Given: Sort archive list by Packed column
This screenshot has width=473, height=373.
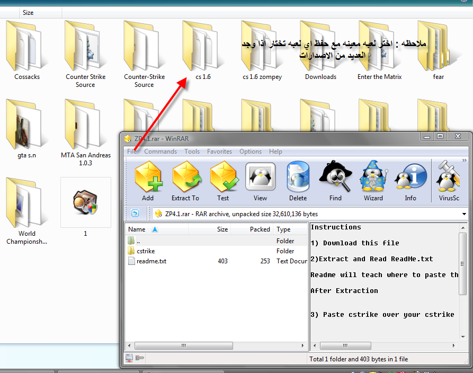Looking at the screenshot, I should [x=252, y=229].
